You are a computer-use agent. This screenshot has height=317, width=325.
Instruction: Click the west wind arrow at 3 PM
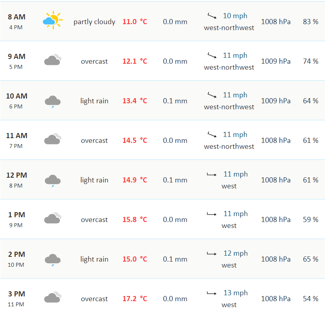coord(212,293)
